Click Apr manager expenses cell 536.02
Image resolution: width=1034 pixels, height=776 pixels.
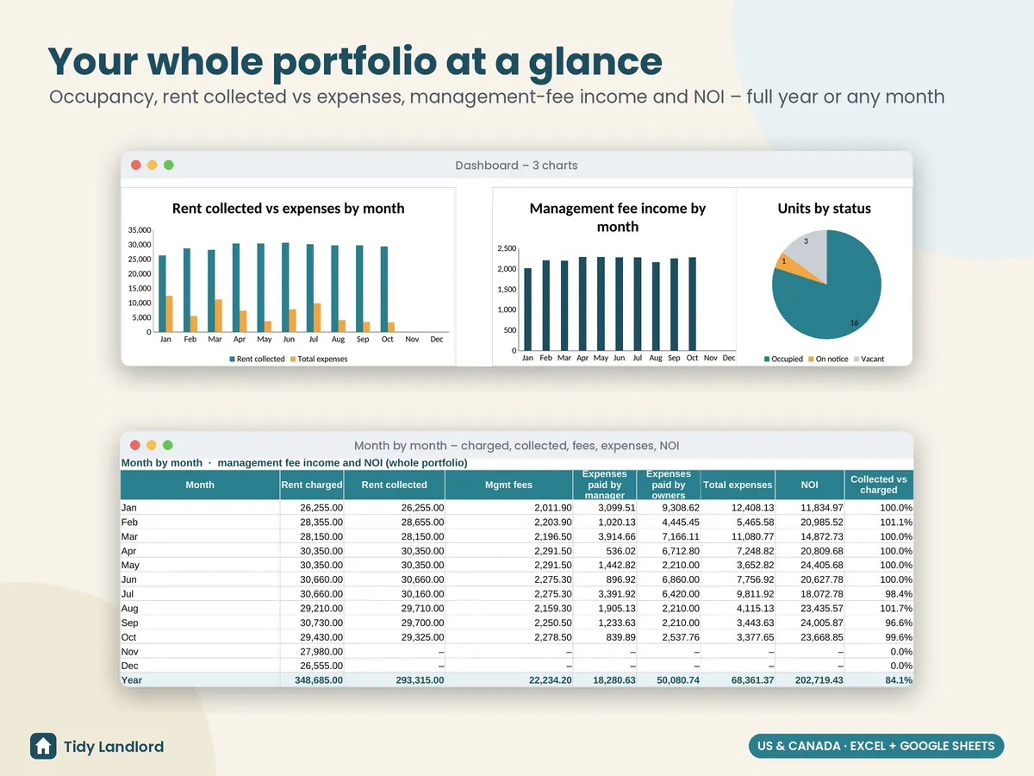(605, 551)
